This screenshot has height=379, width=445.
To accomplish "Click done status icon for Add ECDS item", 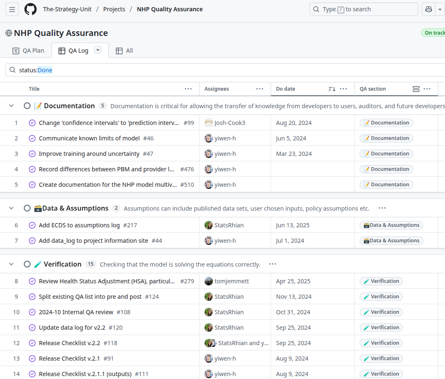I will coord(32,225).
